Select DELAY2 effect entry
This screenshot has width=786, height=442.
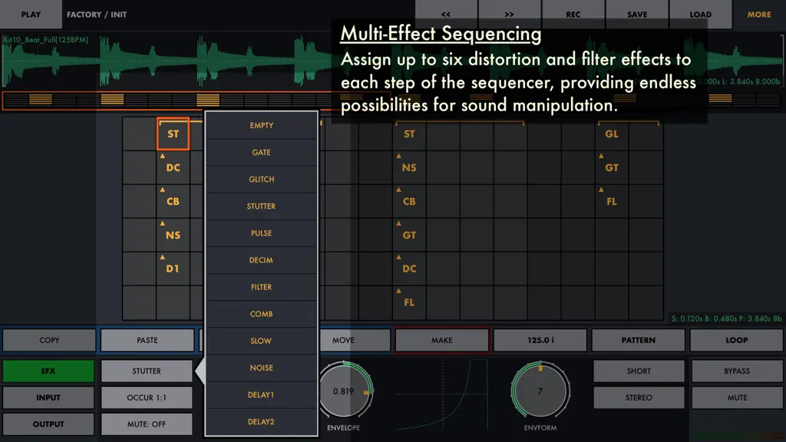pos(261,422)
